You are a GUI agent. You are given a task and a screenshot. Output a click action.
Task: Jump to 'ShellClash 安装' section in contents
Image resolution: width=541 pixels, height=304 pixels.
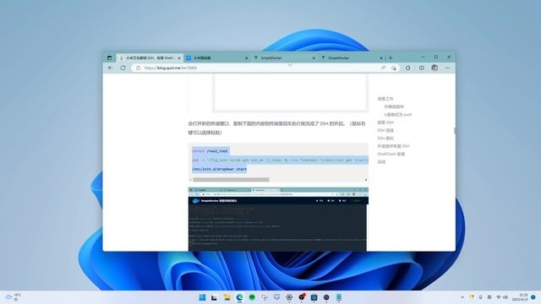(x=391, y=154)
